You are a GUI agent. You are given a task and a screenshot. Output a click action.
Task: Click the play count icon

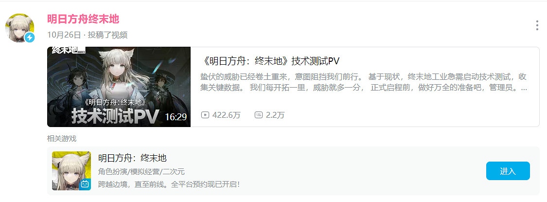205,115
